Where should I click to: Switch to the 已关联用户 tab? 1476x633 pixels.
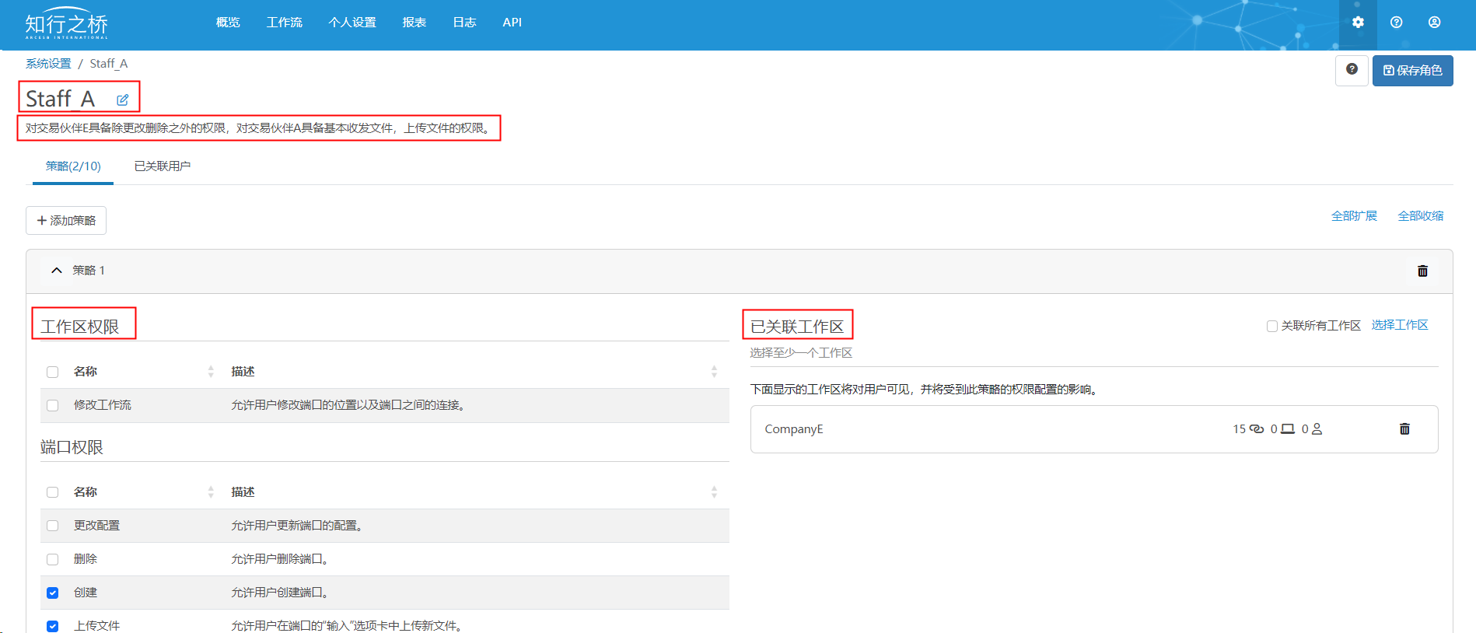tap(163, 166)
